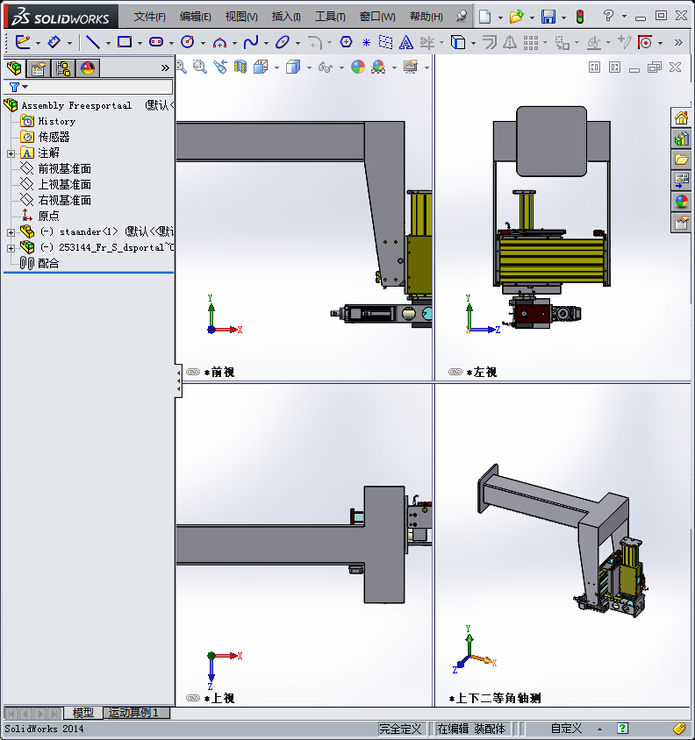
Task: Click the status bar help question icon
Action: coord(622,729)
